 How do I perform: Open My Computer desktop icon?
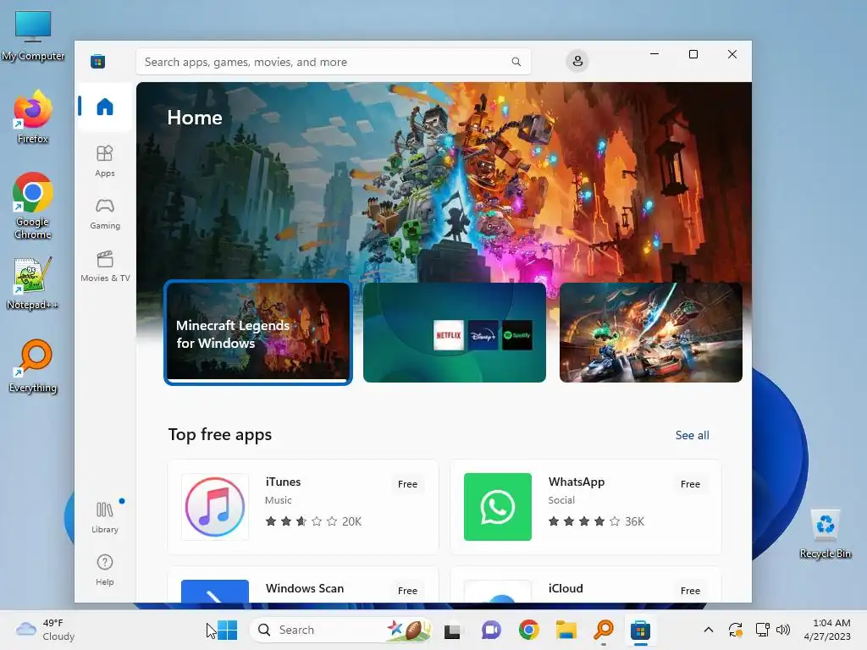pos(33,36)
